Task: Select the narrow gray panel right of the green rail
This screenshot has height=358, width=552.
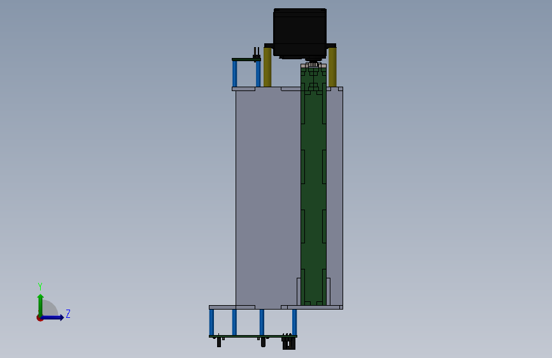Action: pyautogui.click(x=334, y=197)
